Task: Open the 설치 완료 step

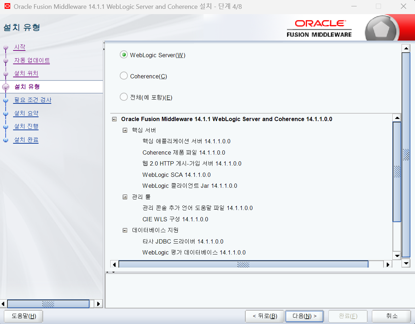Action: click(26, 139)
